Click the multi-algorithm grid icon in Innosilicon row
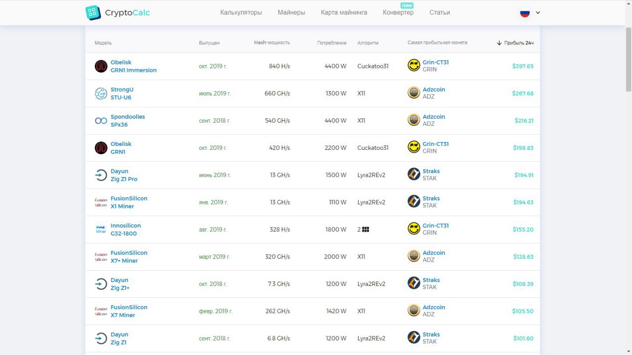This screenshot has width=632, height=355. click(x=366, y=229)
